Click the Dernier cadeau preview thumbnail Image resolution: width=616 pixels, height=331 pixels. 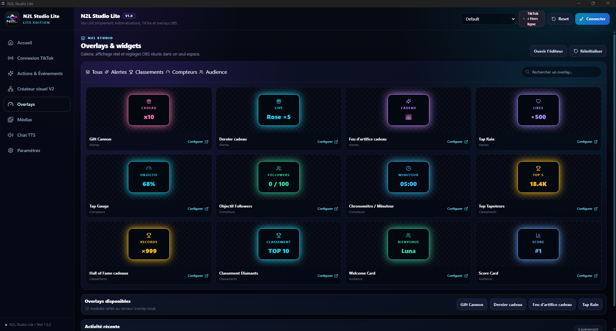(279, 110)
